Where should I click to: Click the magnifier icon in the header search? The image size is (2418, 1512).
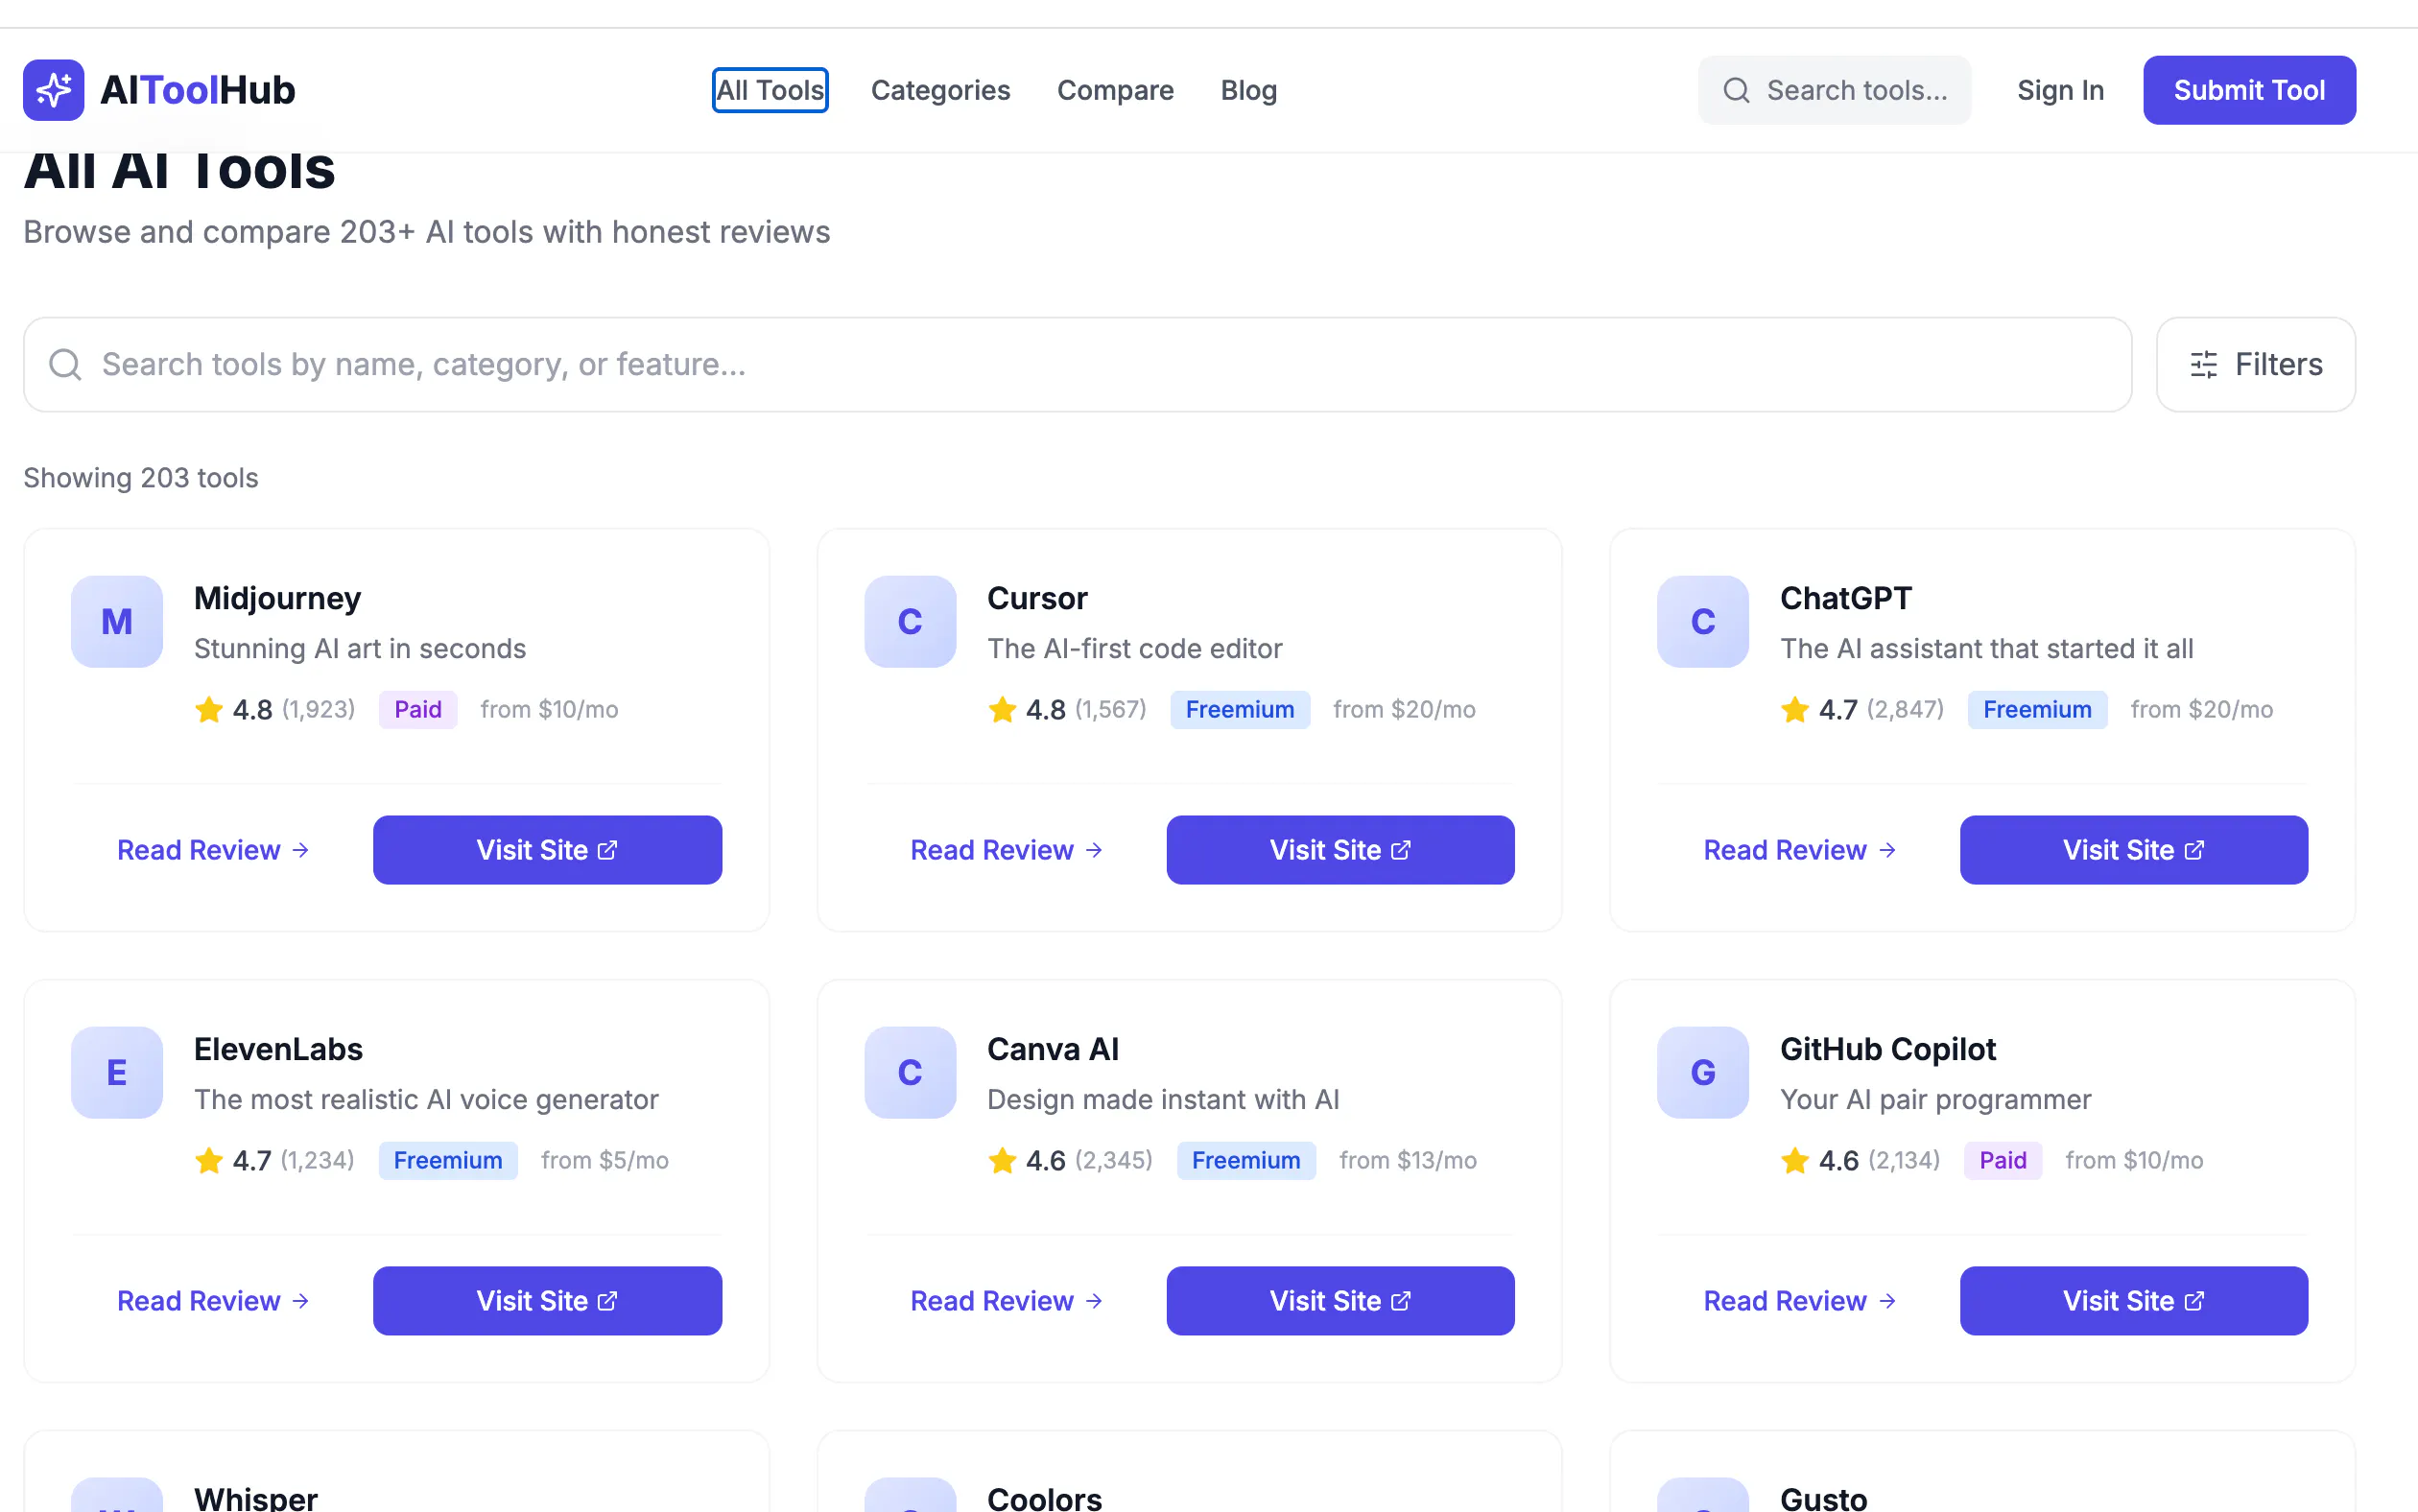tap(1737, 91)
